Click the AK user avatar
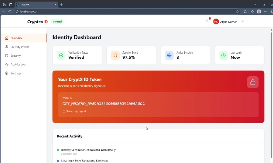Image resolution: width=273 pixels, height=163 pixels. [216, 22]
